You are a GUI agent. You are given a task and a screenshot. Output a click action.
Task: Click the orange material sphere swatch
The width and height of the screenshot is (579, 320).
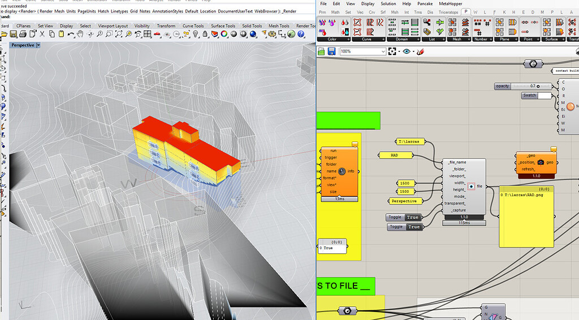(x=571, y=106)
